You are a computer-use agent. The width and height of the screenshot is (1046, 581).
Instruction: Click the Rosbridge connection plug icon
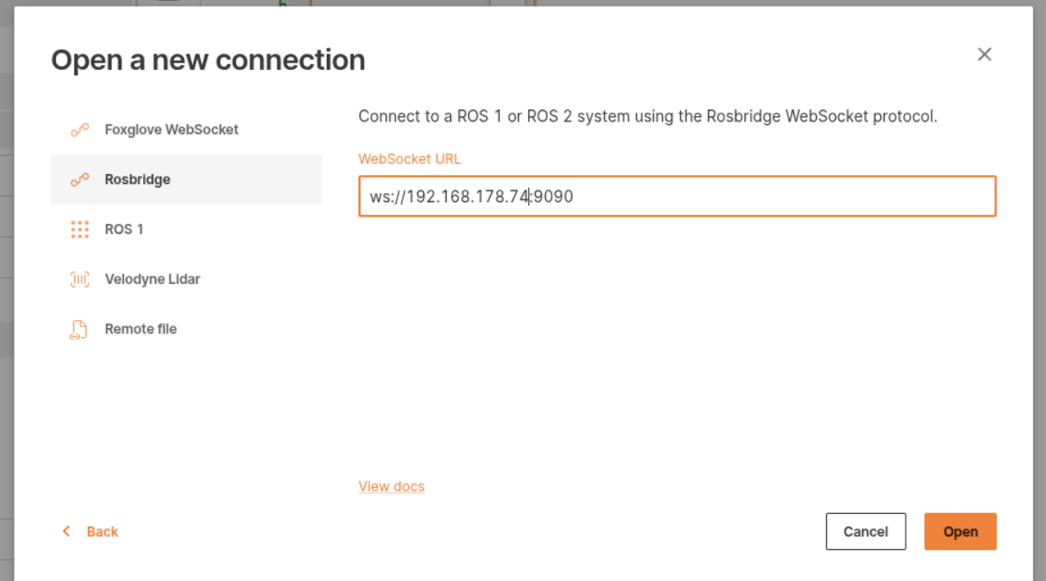coord(78,179)
